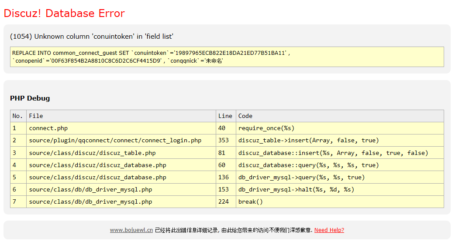This screenshot has width=476, height=245.
Task: Select the connect.php file cell
Action: click(48, 128)
